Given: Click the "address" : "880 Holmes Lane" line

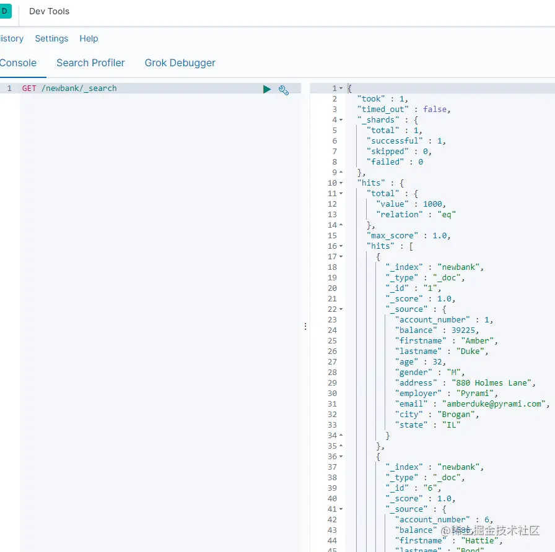Looking at the screenshot, I should [465, 383].
